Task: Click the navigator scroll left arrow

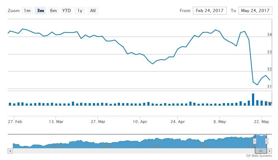Action: pos(10,151)
